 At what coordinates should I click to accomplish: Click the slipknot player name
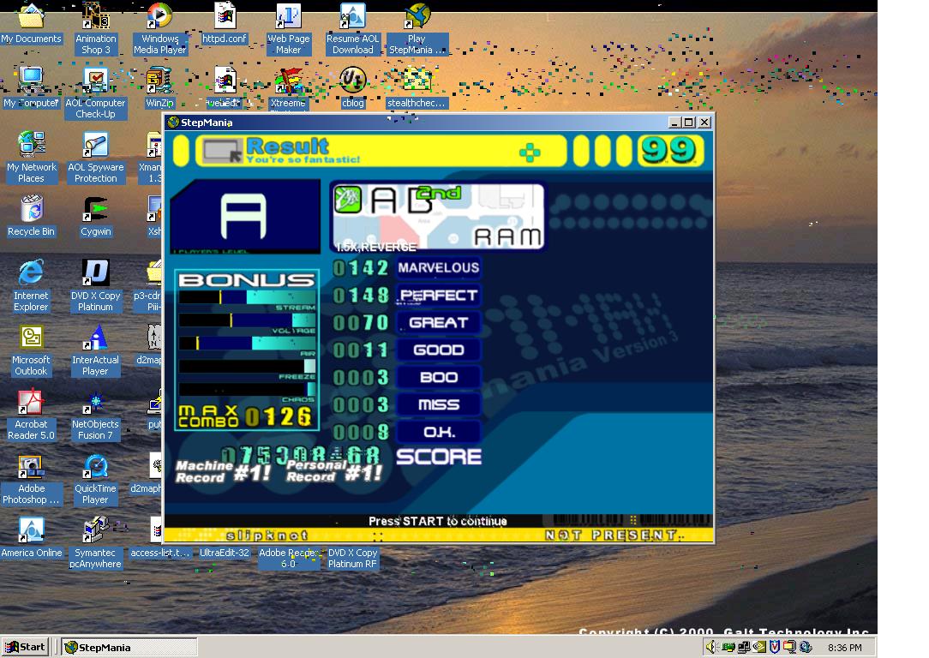click(267, 535)
